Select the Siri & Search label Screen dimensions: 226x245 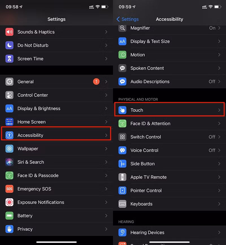[31, 162]
